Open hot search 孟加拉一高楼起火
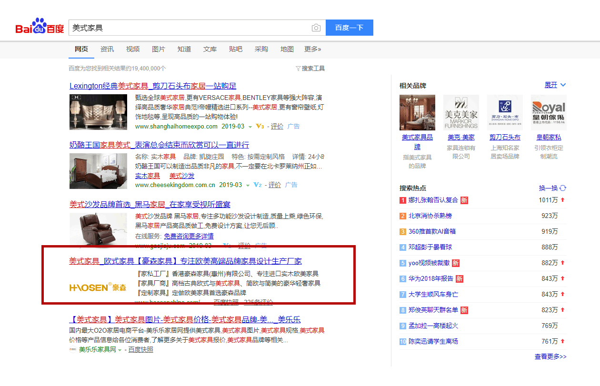 coord(433,326)
